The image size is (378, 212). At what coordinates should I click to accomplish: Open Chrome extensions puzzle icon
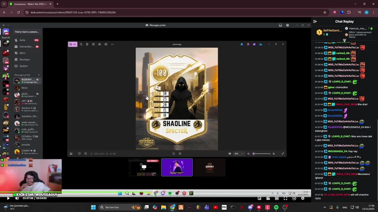click(x=349, y=12)
